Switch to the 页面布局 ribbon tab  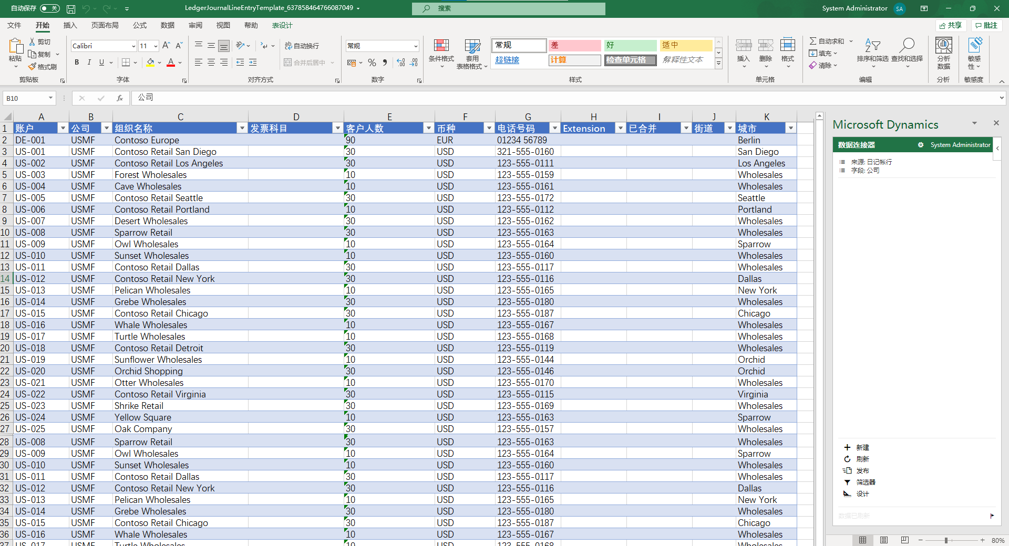pos(105,25)
